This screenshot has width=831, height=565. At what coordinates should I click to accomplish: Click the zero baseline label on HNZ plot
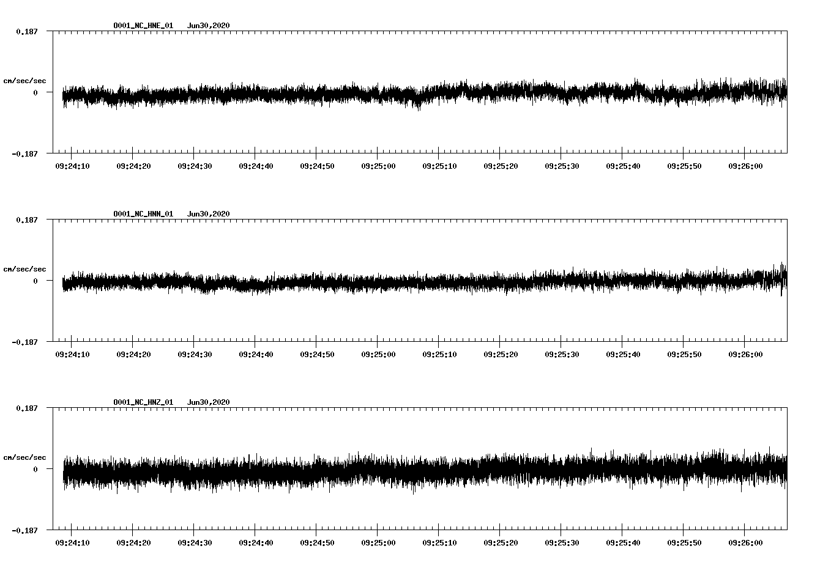35,469
